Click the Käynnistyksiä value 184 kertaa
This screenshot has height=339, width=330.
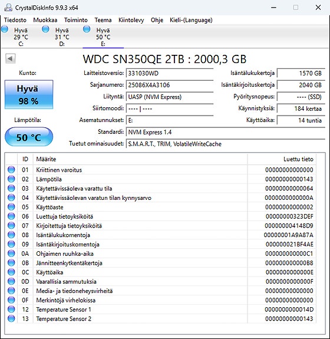(x=301, y=108)
